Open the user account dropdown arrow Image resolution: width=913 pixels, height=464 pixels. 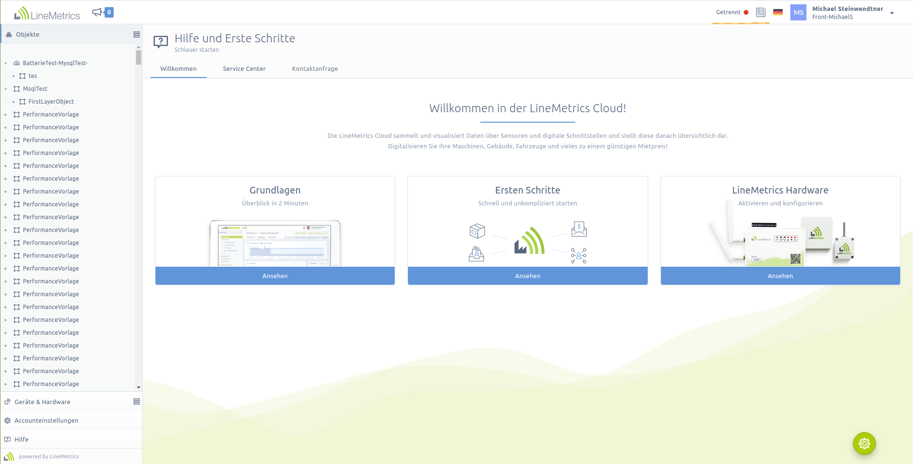point(892,13)
